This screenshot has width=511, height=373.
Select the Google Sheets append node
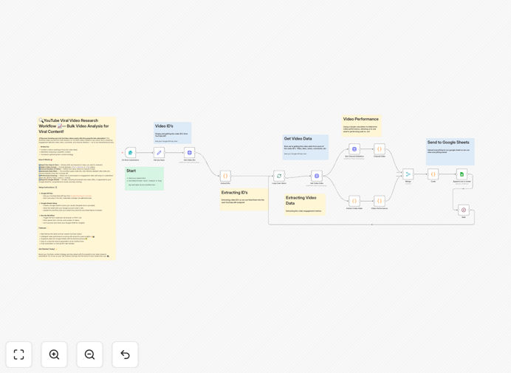(x=462, y=174)
